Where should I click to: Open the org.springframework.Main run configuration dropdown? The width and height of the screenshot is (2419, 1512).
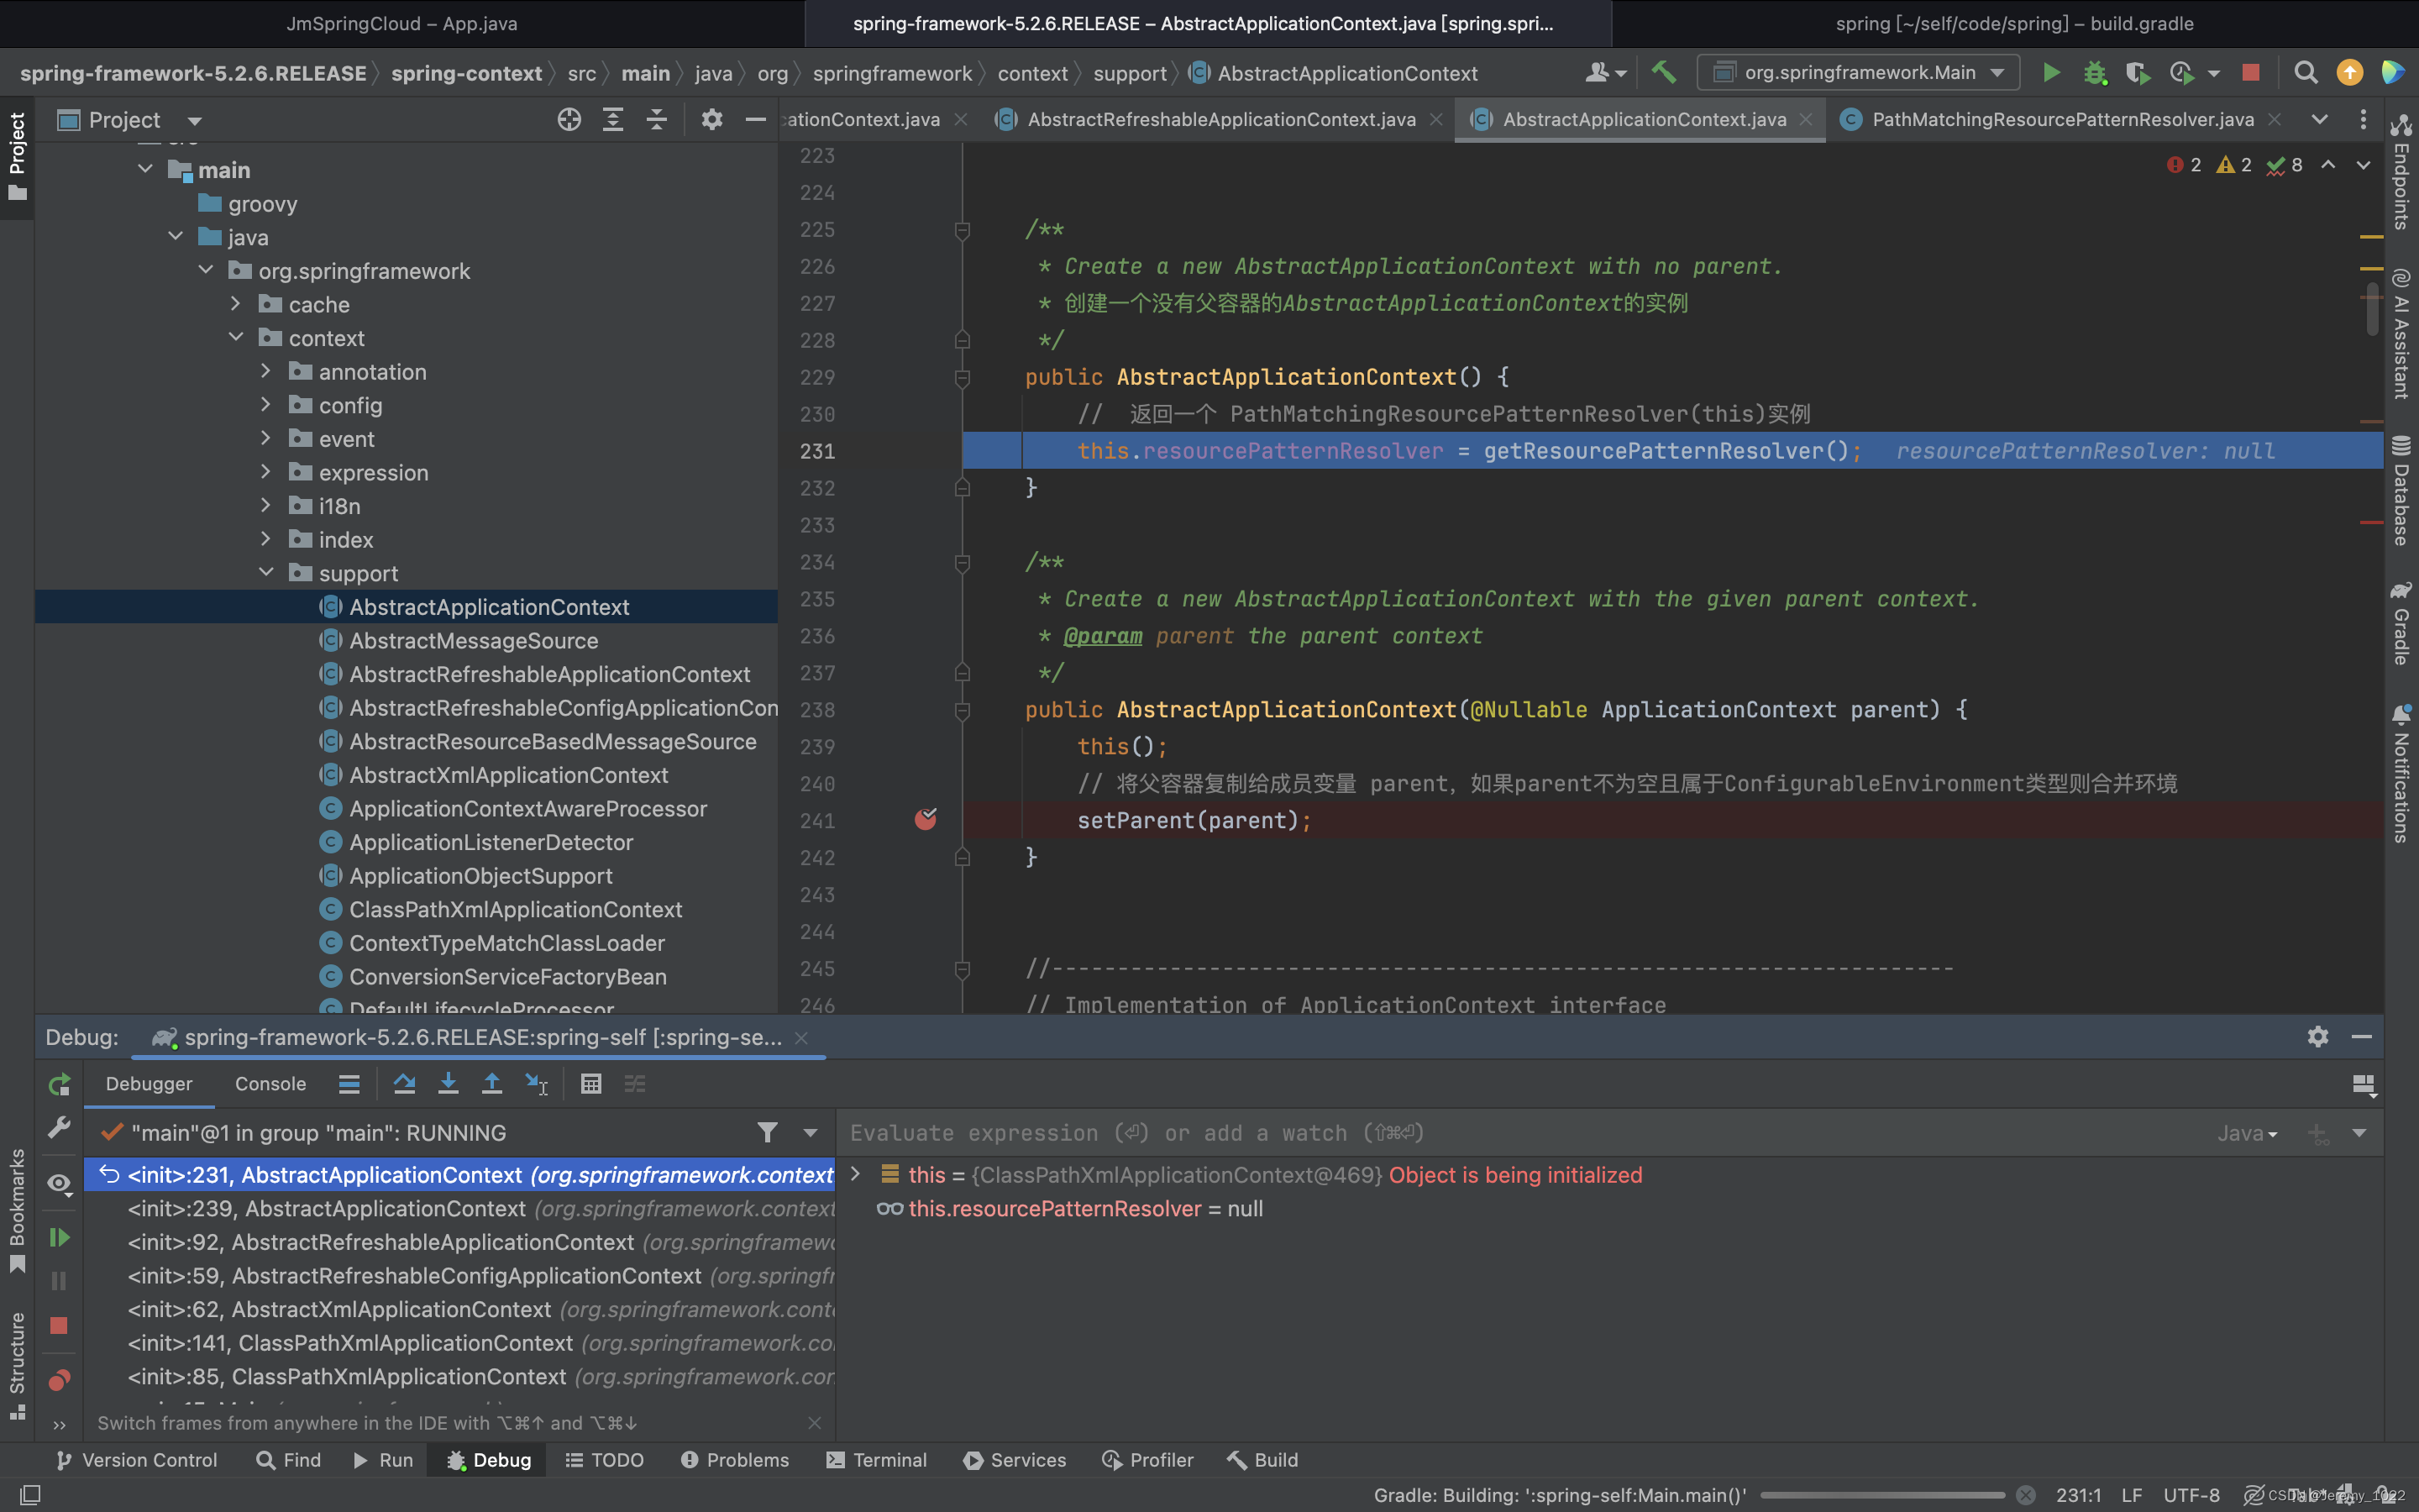click(x=1860, y=73)
